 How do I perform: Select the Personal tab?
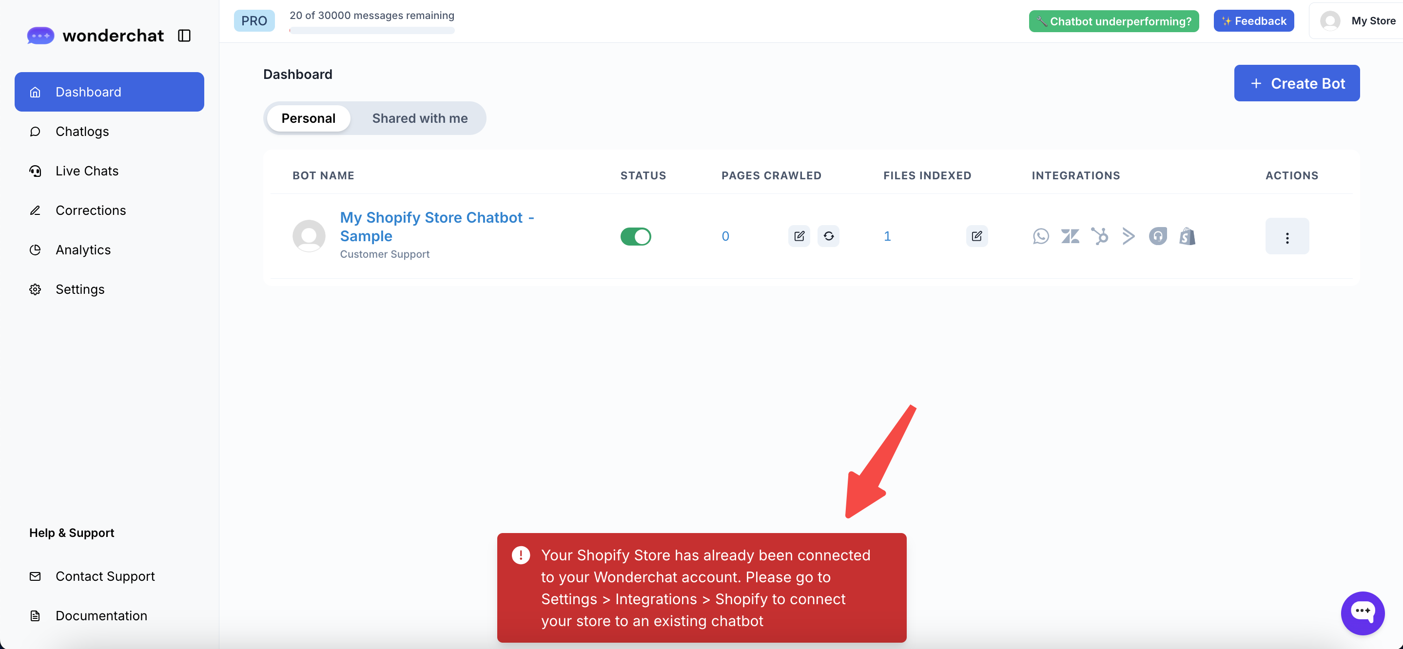(308, 118)
